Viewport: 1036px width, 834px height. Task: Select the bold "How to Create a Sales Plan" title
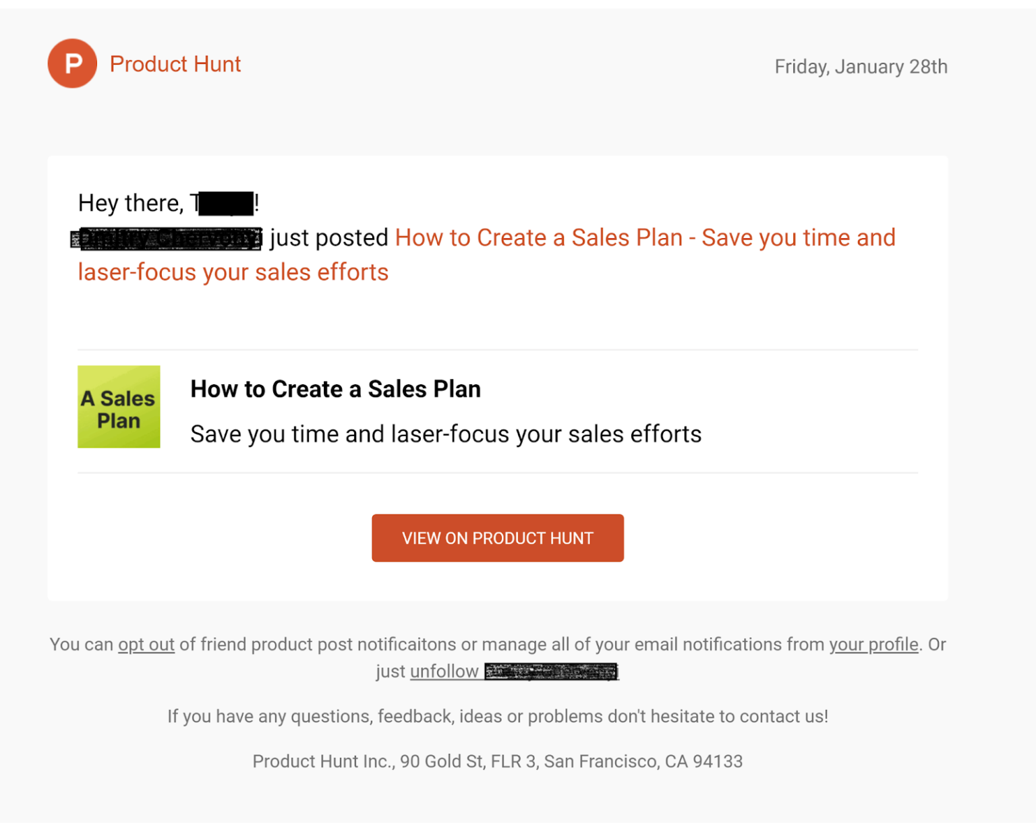pos(335,389)
